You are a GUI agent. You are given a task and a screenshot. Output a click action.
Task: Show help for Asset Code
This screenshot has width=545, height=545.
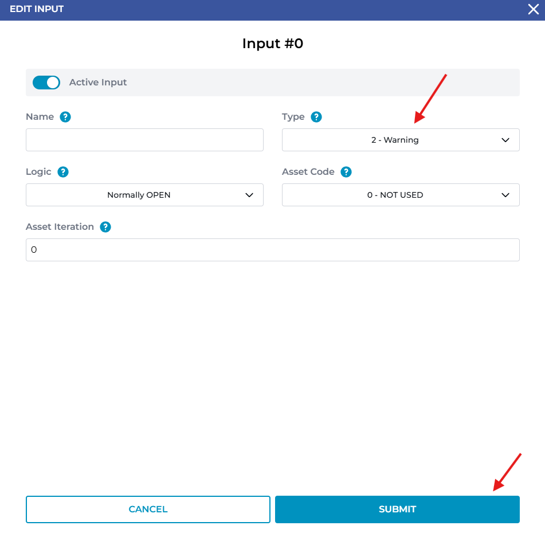[346, 172]
